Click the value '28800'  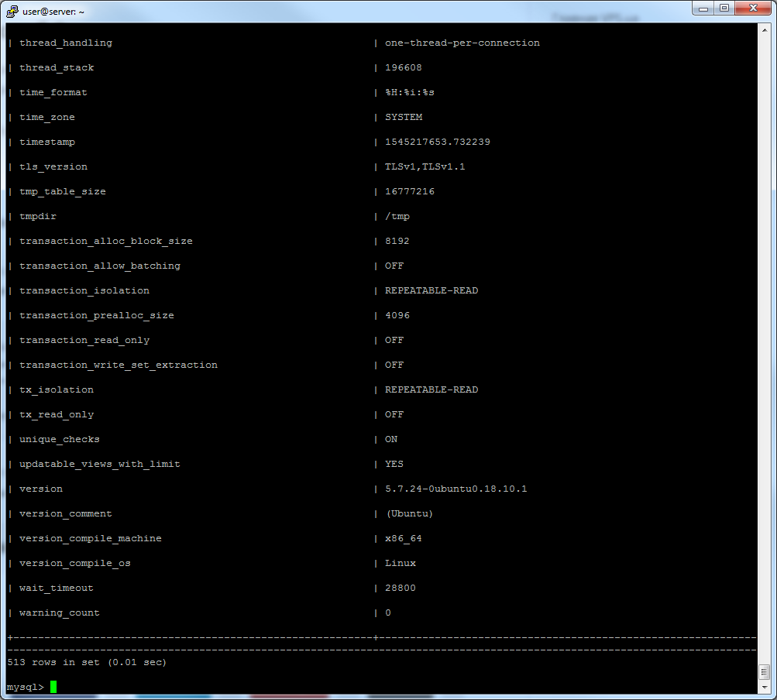pos(401,588)
